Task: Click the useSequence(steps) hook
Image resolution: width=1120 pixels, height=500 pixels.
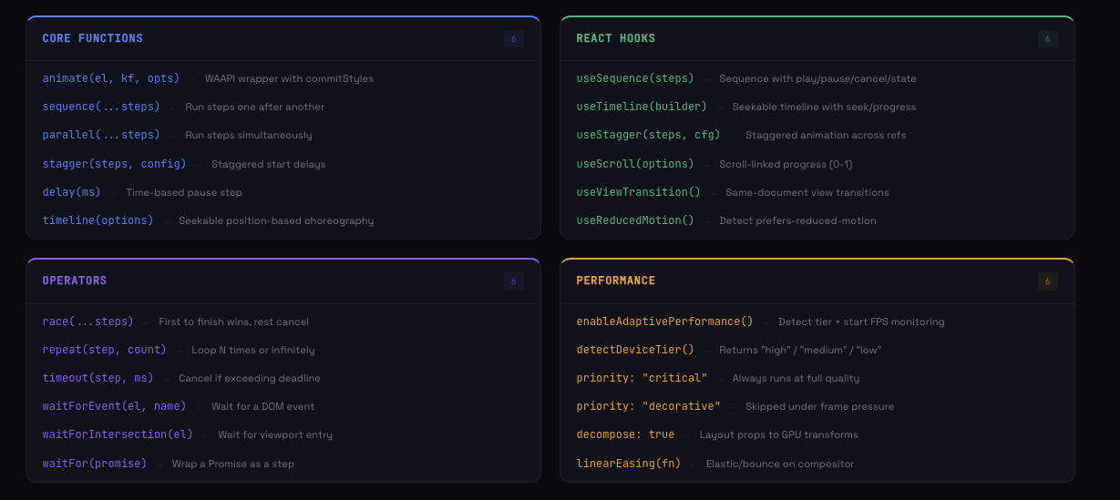Action: (635, 78)
